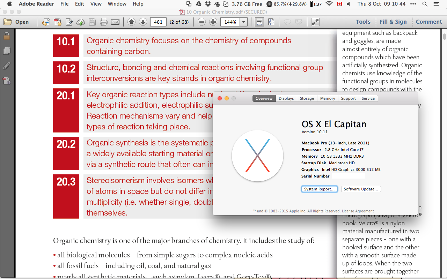Go to previous page with up arrow

[131, 22]
